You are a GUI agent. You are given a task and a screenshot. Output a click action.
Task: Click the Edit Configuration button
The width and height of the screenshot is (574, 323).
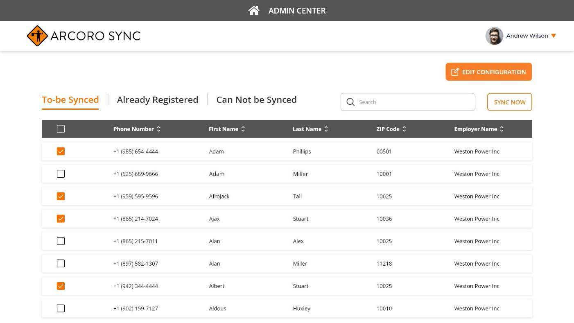[488, 72]
